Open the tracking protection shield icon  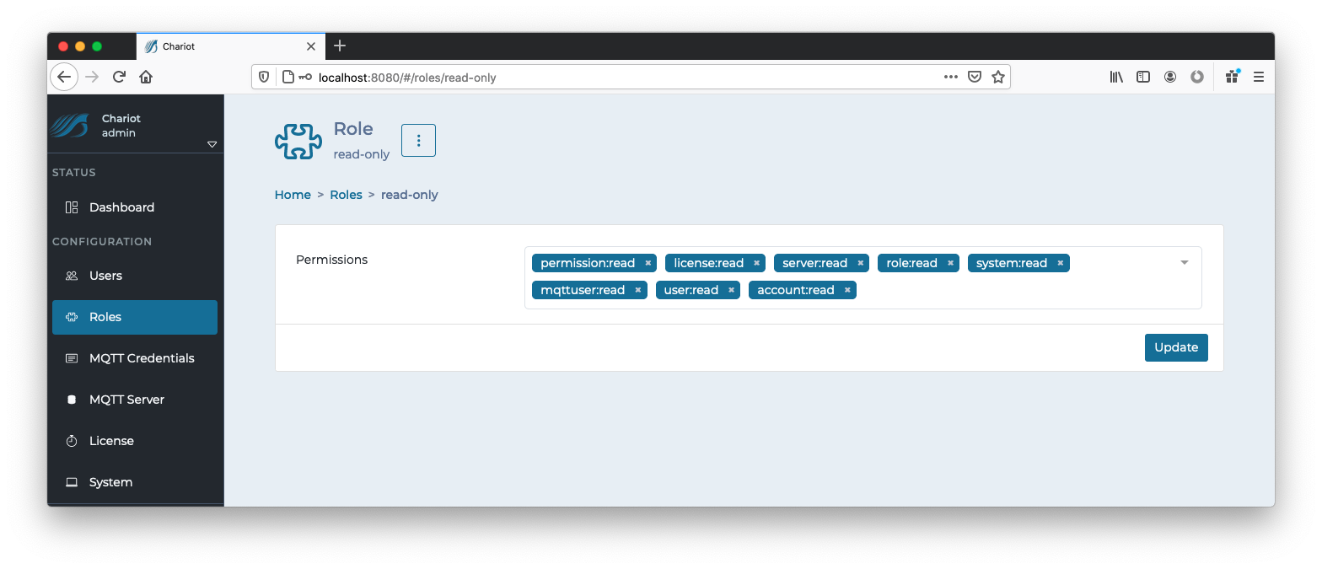click(264, 77)
